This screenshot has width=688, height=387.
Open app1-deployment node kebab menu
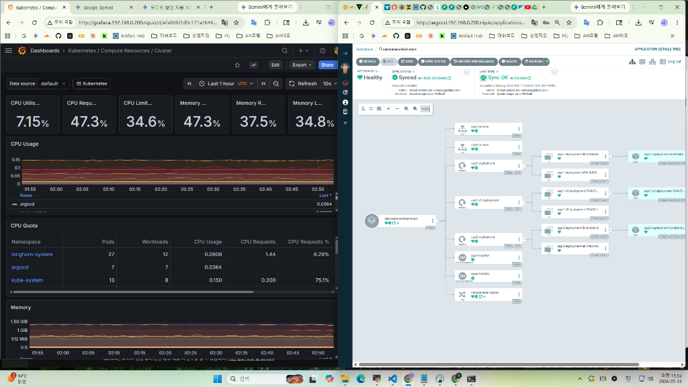click(519, 166)
